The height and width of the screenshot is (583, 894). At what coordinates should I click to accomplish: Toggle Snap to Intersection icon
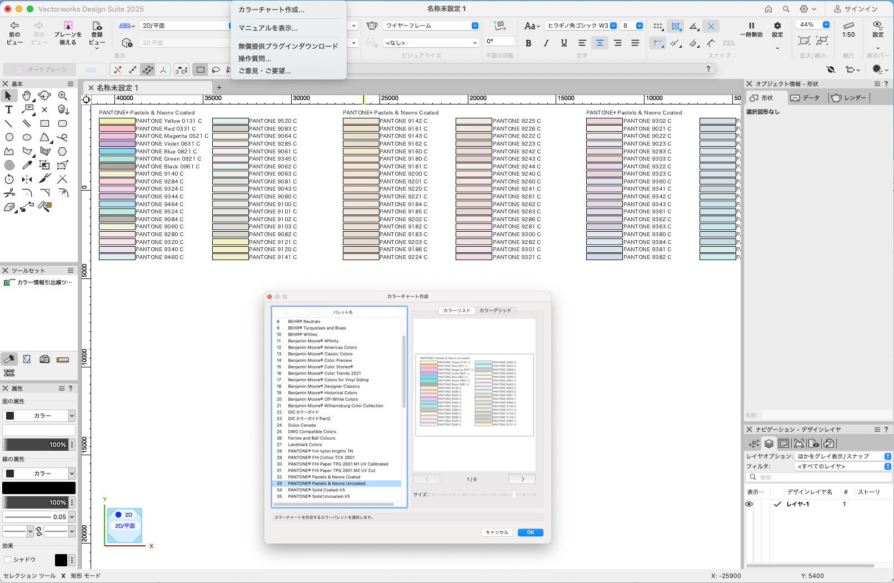point(711,26)
